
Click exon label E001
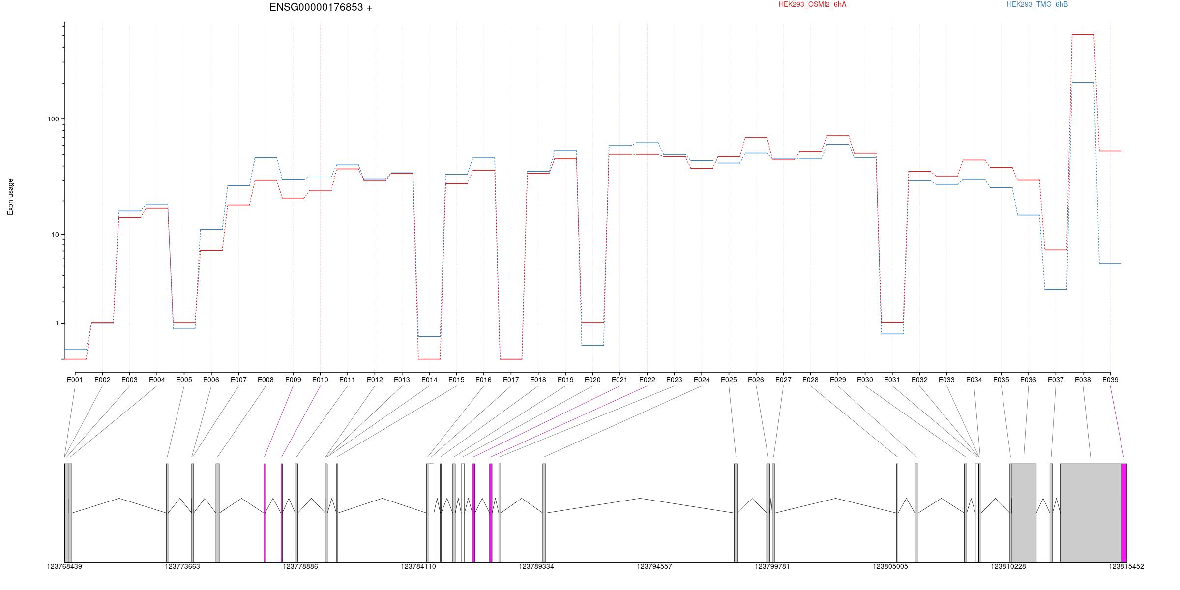tap(75, 380)
